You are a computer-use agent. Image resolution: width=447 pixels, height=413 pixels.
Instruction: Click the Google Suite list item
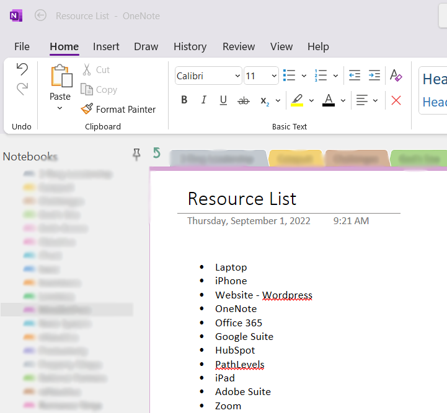point(244,337)
